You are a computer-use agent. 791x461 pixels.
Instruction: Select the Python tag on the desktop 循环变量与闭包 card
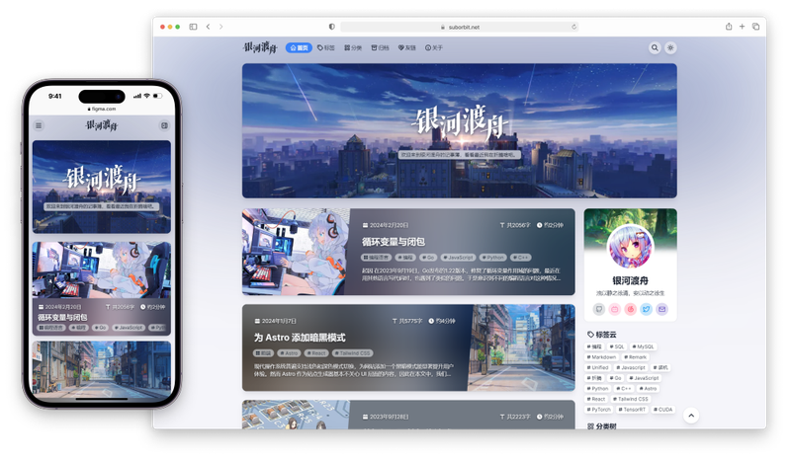point(492,258)
